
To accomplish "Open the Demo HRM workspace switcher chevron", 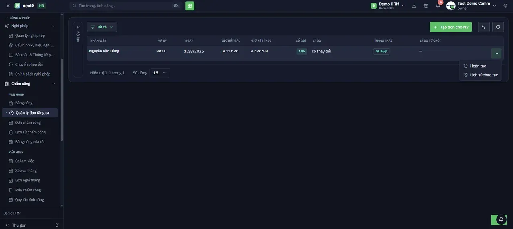I will [x=403, y=6].
